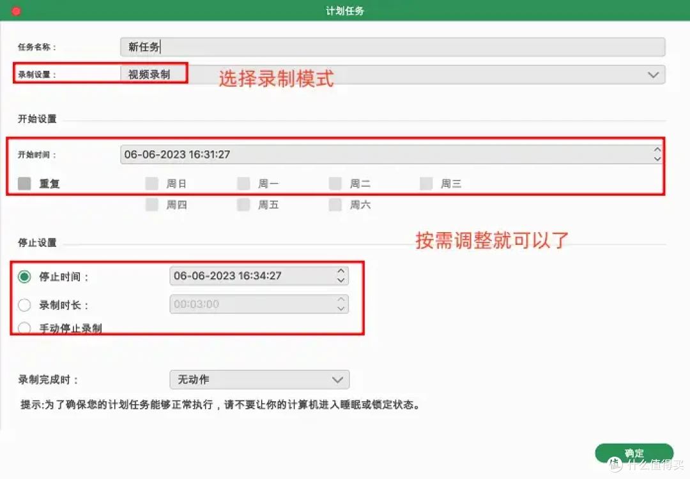
Task: Check the 周二 Tuesday checkbox
Action: coord(335,184)
